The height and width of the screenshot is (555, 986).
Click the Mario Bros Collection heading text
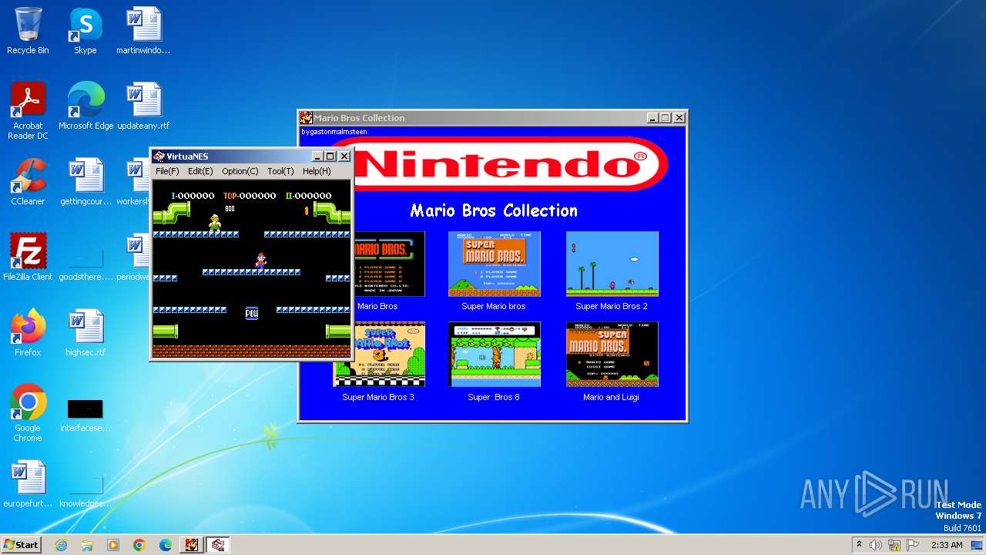[x=494, y=210]
